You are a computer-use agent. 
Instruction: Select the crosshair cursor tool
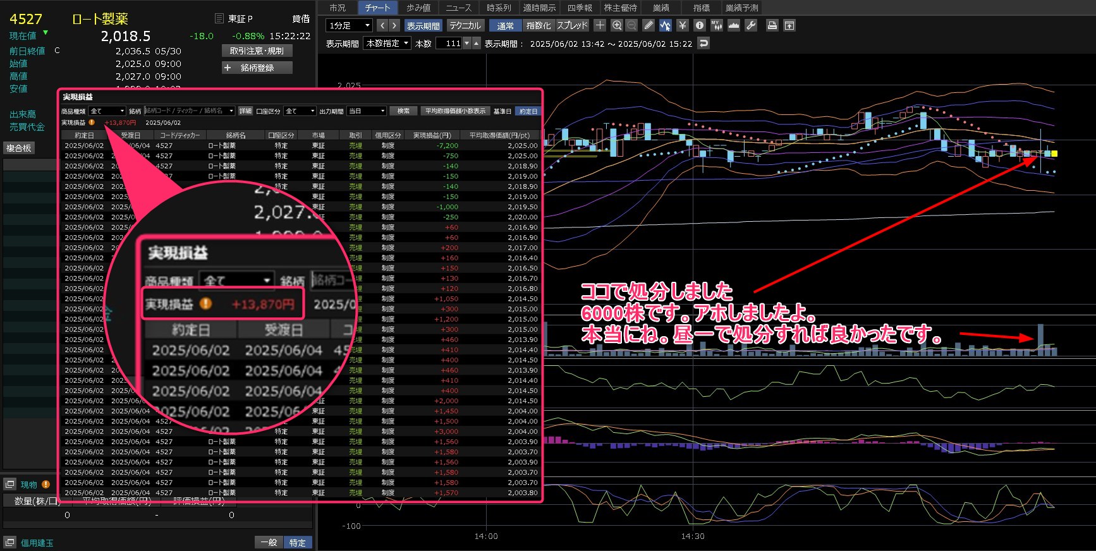click(600, 25)
